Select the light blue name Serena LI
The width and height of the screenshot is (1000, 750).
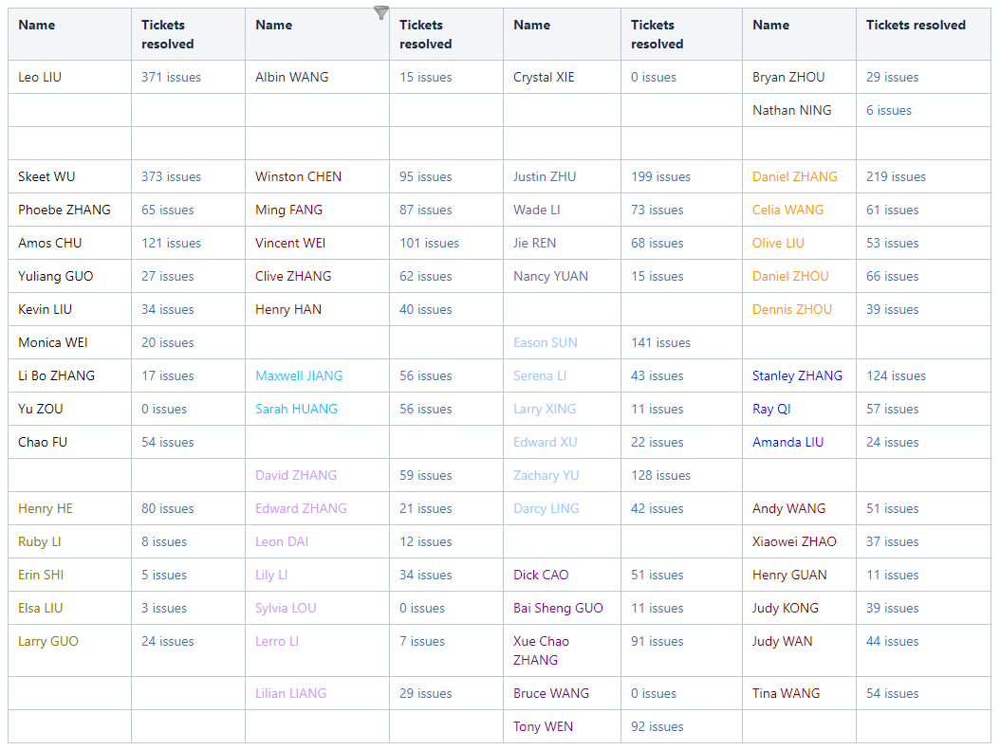(x=540, y=375)
